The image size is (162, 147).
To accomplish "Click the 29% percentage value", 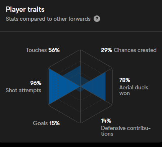I will click(107, 50).
